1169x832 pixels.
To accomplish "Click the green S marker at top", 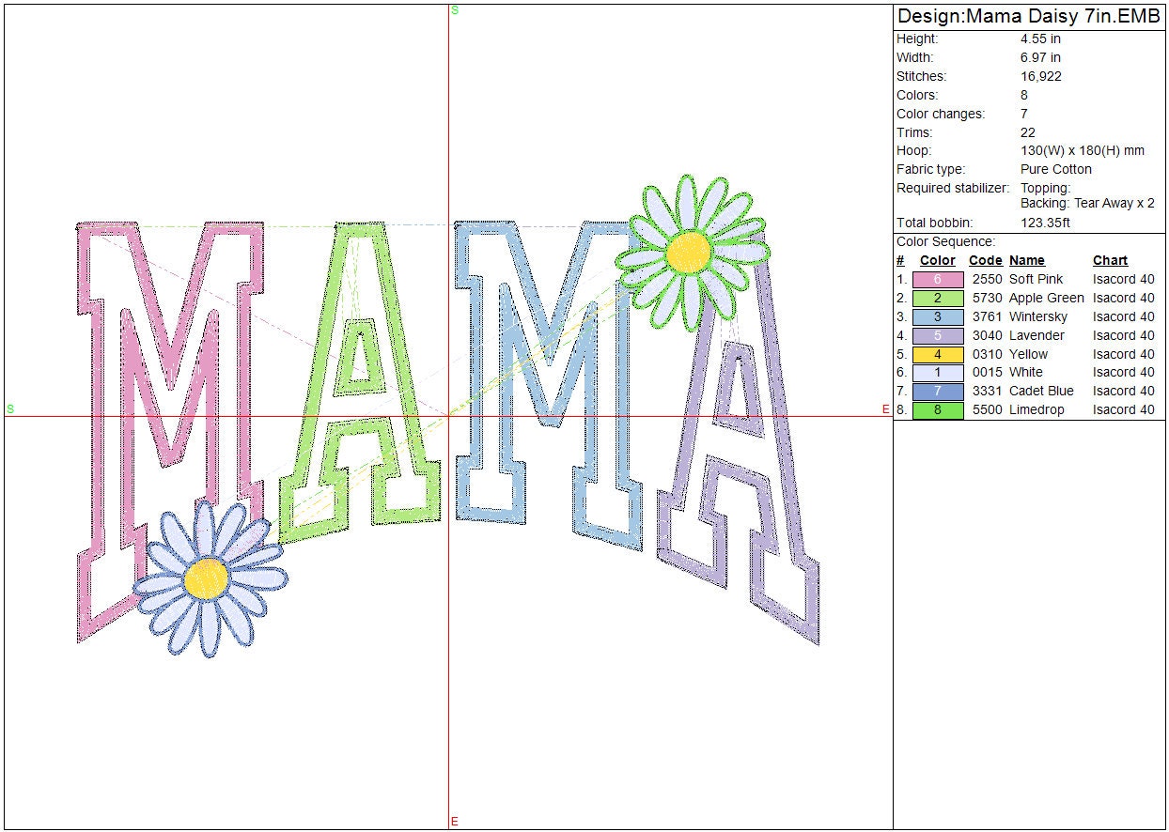I will (x=455, y=10).
